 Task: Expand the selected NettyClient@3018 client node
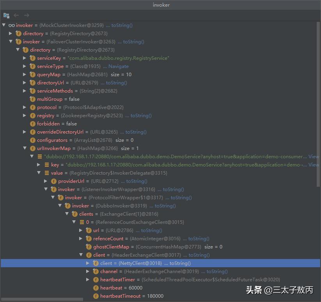(x=88, y=263)
